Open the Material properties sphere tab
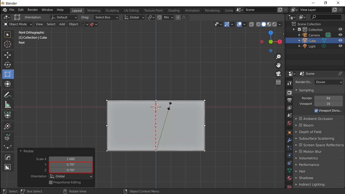 pyautogui.click(x=289, y=178)
